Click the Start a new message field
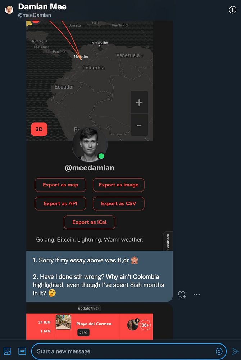 coord(129,351)
